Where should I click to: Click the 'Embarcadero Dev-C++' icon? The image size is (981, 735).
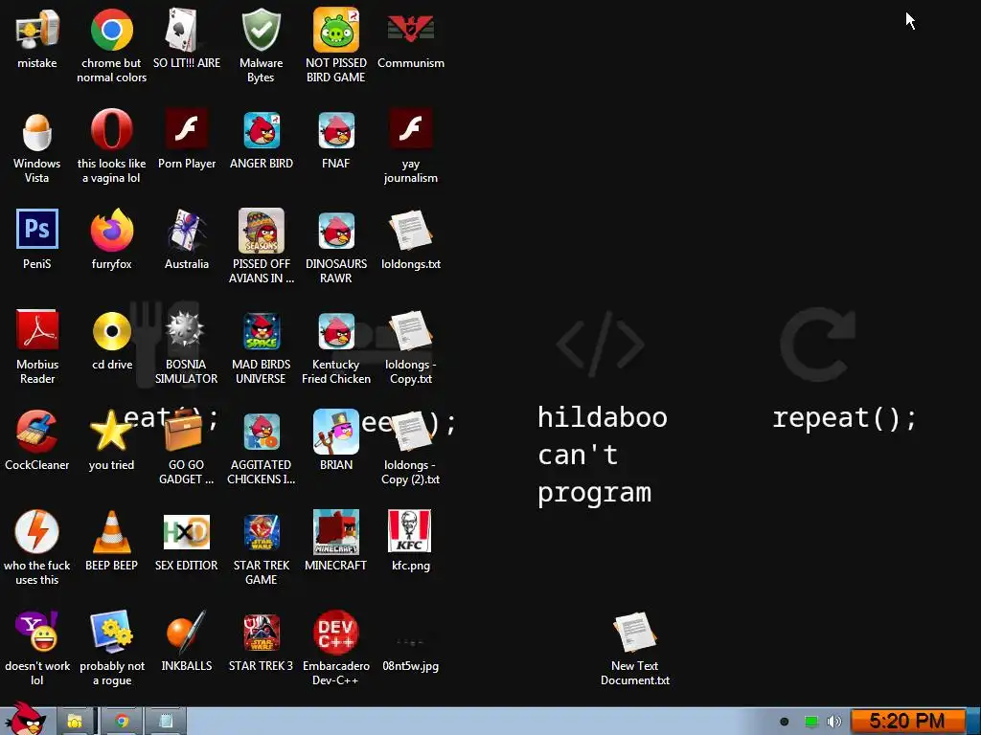[336, 632]
